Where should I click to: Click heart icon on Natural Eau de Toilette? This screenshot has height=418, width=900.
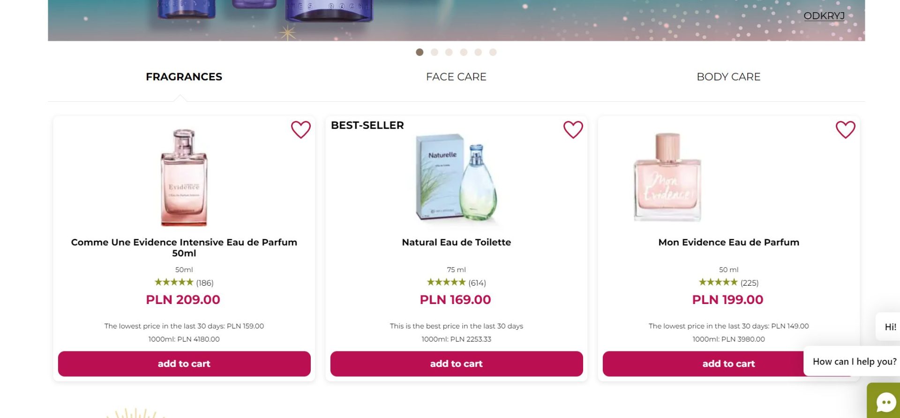tap(573, 129)
